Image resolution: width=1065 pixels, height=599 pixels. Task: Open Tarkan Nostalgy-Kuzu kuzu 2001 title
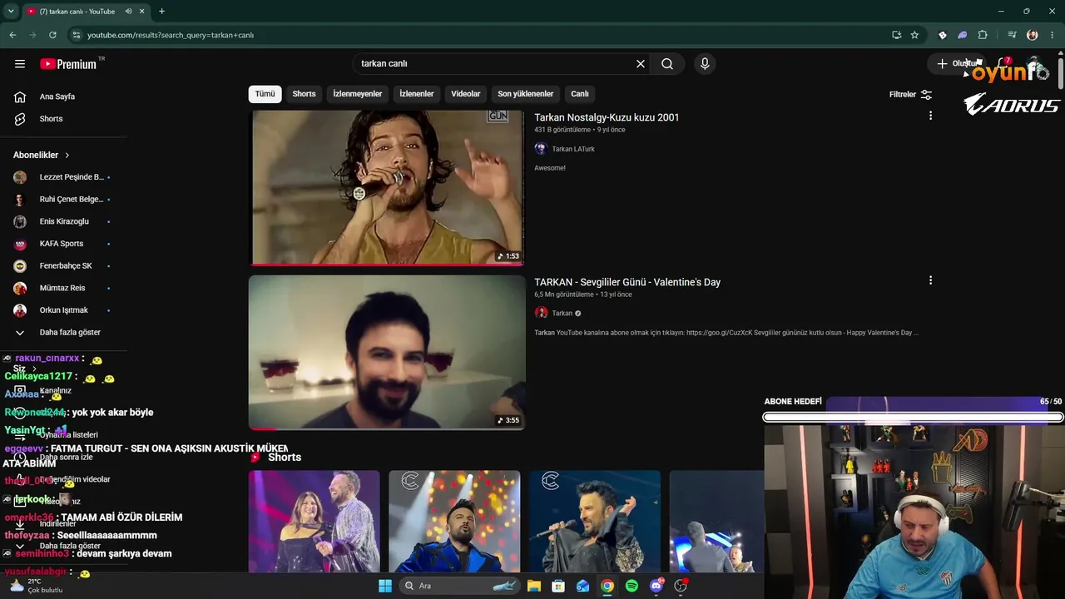[x=607, y=118]
